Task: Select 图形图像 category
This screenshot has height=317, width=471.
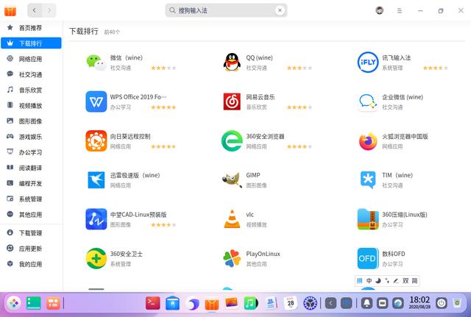Action: click(31, 121)
